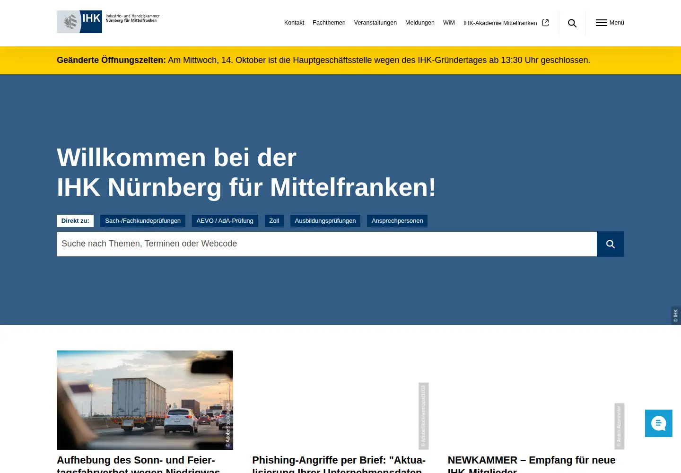The width and height of the screenshot is (681, 473).
Task: Select Meldungen in the top navigation
Action: pyautogui.click(x=420, y=23)
